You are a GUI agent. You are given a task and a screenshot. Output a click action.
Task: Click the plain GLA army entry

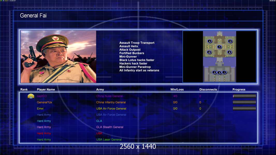pyautogui.click(x=99, y=121)
